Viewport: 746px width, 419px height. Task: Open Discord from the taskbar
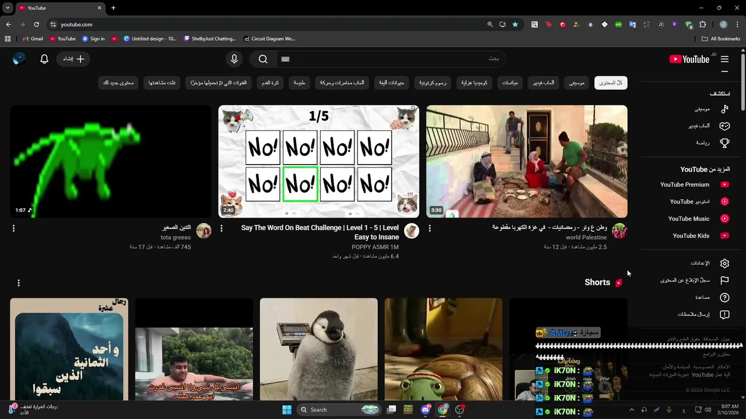(426, 410)
